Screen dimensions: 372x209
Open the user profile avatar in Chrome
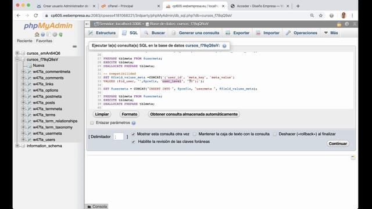[x=344, y=16]
